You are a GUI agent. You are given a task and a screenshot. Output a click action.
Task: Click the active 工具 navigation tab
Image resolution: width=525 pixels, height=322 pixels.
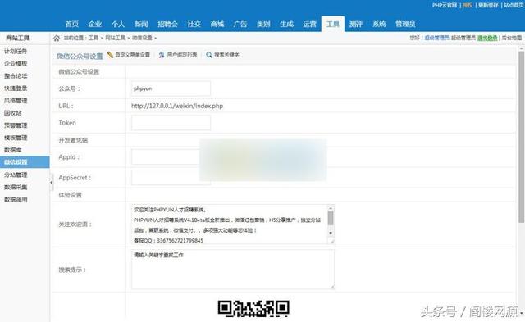333,24
